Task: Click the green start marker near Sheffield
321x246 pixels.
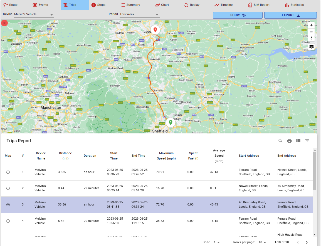Action: (x=171, y=122)
